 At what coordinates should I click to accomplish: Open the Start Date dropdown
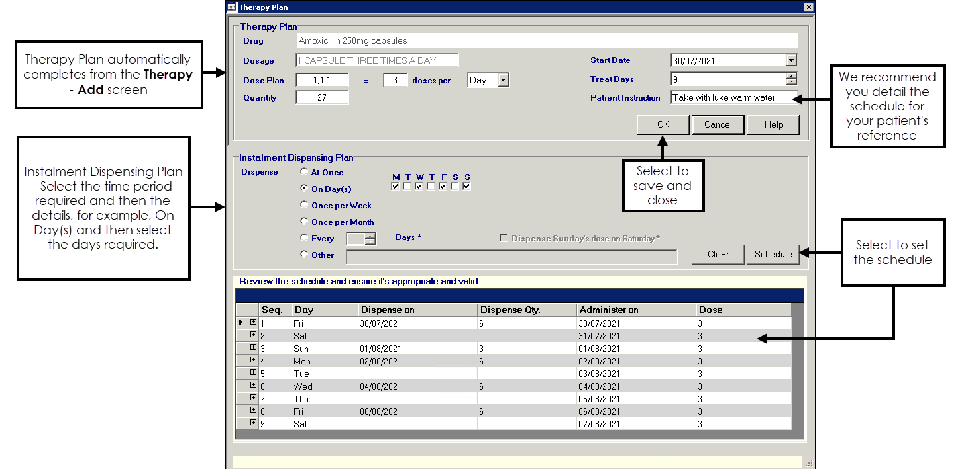pos(791,61)
